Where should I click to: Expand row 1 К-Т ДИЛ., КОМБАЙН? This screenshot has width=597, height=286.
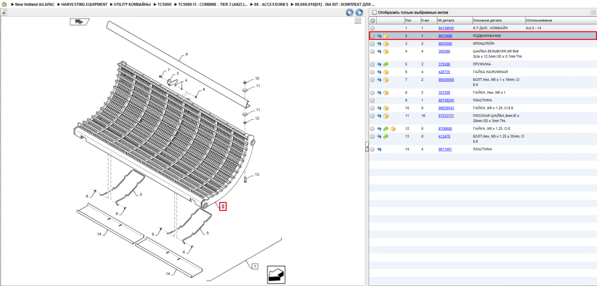pyautogui.click(x=373, y=28)
